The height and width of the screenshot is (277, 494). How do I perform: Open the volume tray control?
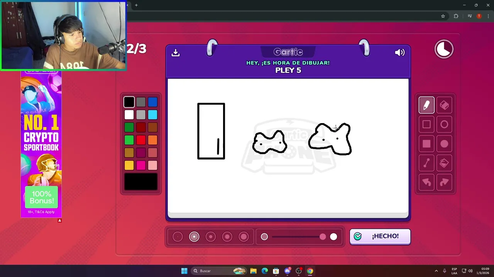tap(470, 271)
